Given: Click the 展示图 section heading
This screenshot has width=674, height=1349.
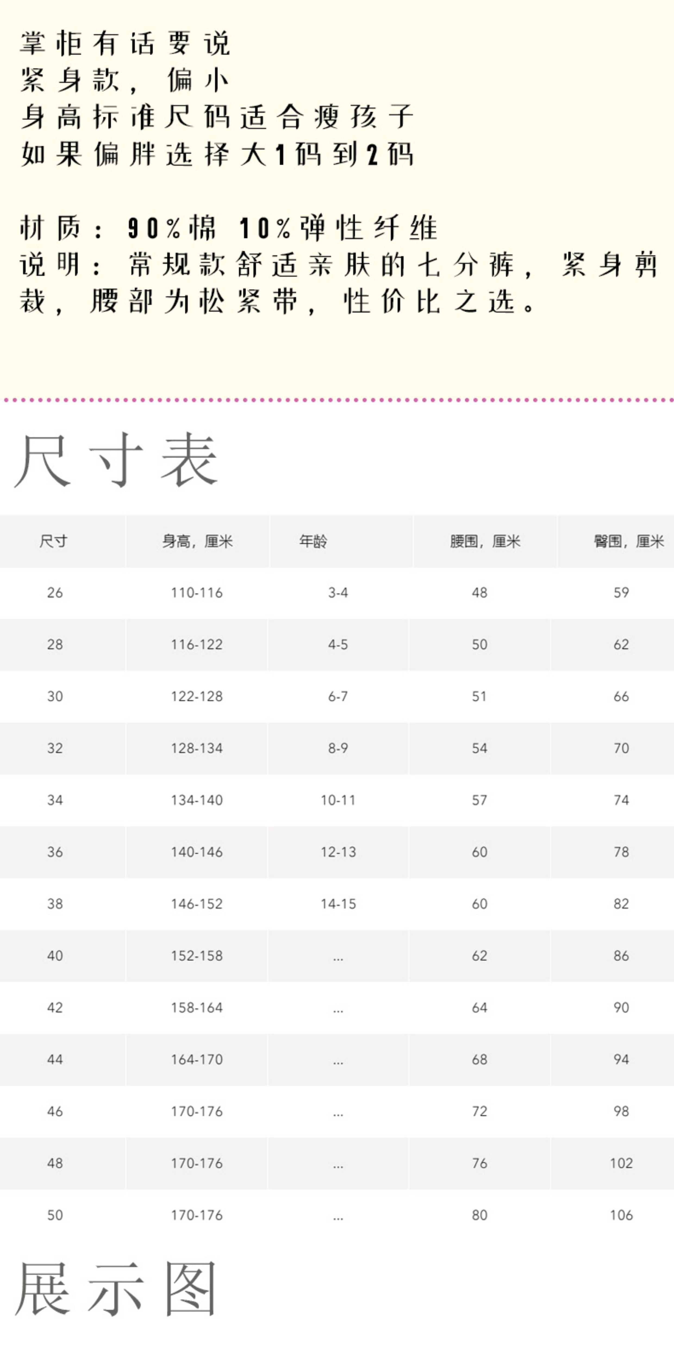Looking at the screenshot, I should point(116,1289).
